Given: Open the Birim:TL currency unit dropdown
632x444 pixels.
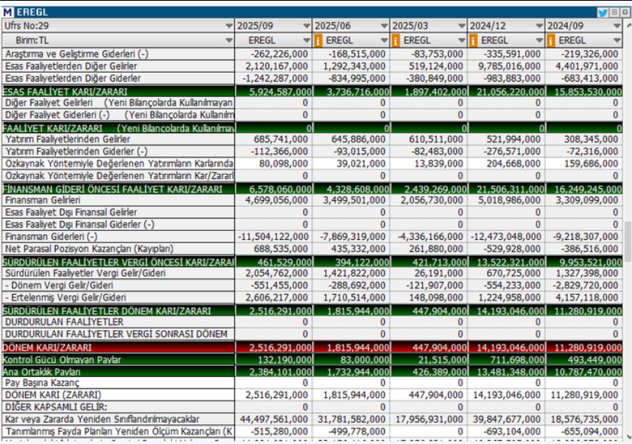Looking at the screenshot, I should (x=229, y=40).
